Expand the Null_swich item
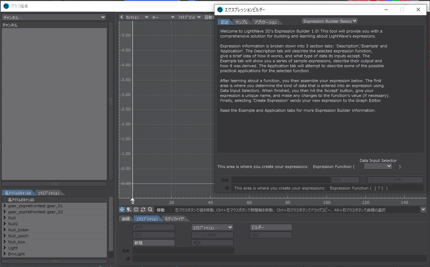 (5, 236)
